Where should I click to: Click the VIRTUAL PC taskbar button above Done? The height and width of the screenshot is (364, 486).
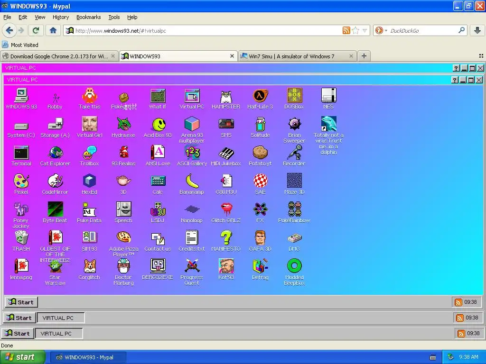(x=59, y=333)
